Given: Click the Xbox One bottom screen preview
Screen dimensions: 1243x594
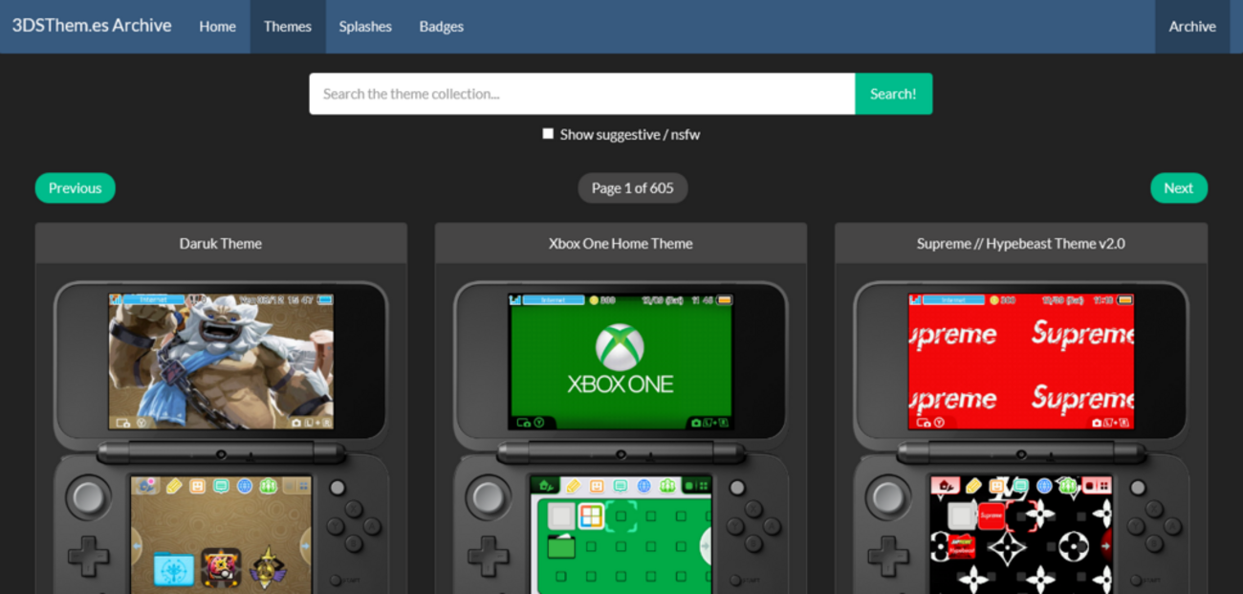Looking at the screenshot, I should pyautogui.click(x=621, y=534).
